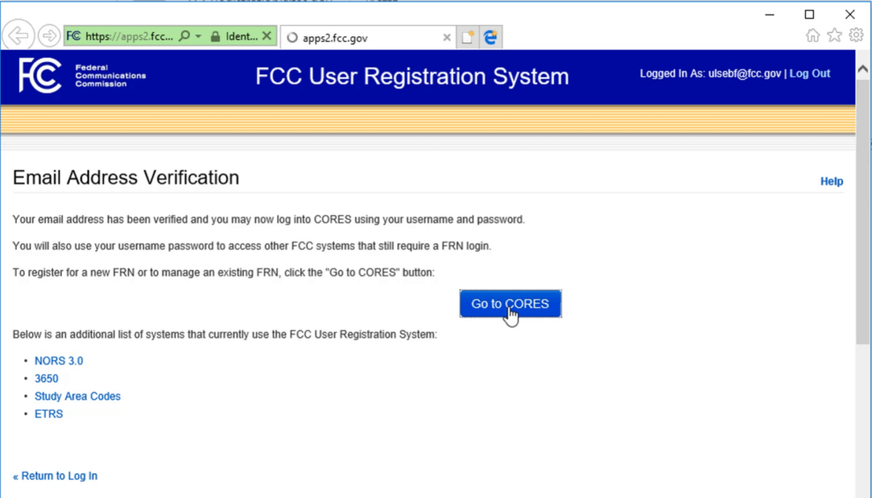Click the home icon in browser toolbar
Viewport: 872px width, 498px height.
[812, 35]
